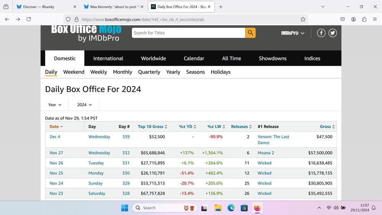Open the 2024 year selector dropdown
The width and height of the screenshot is (382, 215).
(84, 105)
